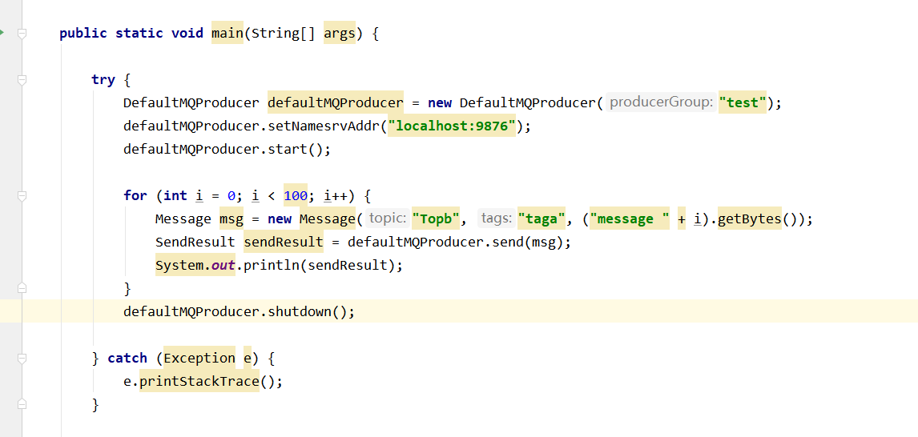Image resolution: width=918 pixels, height=437 pixels.
Task: Click the void return type
Action: click(x=187, y=34)
